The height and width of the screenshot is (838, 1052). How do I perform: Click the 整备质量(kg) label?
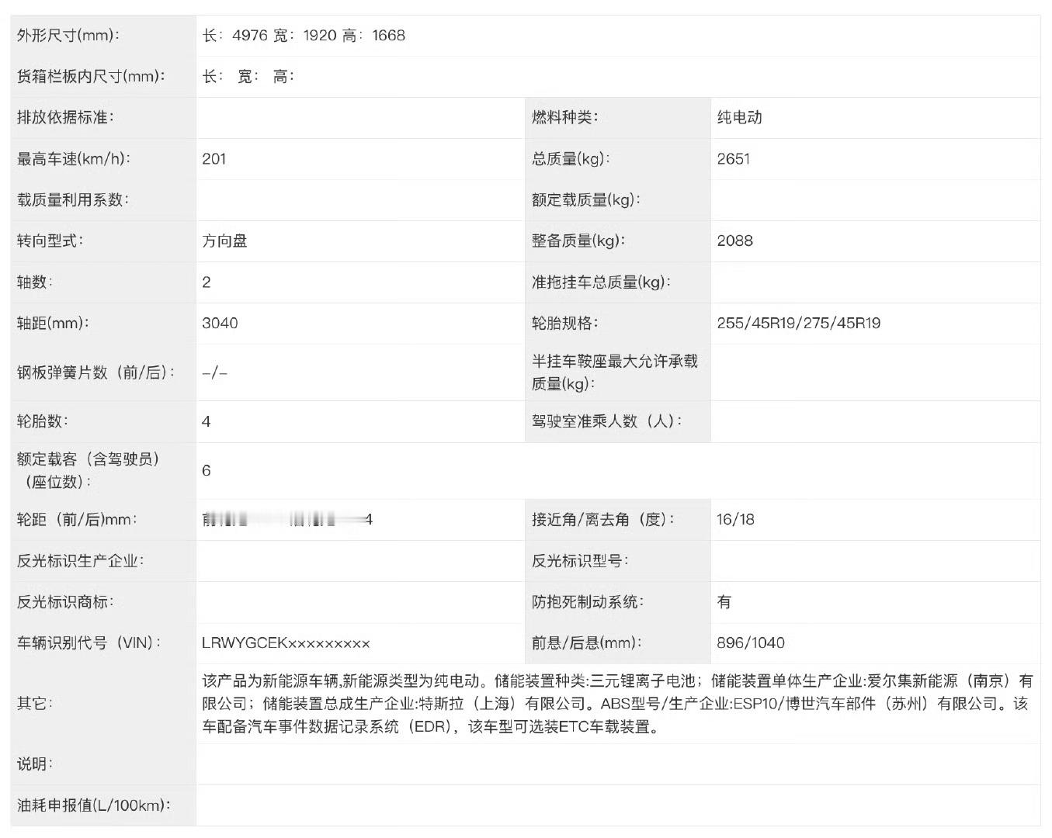[x=578, y=241]
